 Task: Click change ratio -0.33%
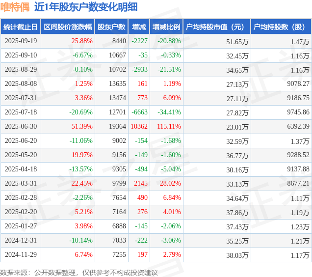pos(171,55)
